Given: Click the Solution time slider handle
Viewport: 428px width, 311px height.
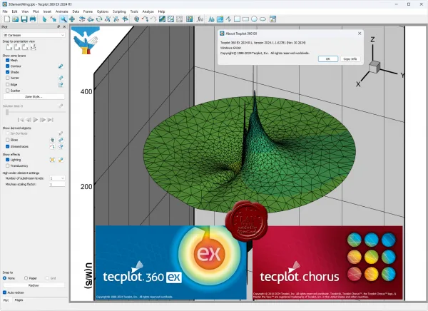Looking at the screenshot, I should (7, 112).
